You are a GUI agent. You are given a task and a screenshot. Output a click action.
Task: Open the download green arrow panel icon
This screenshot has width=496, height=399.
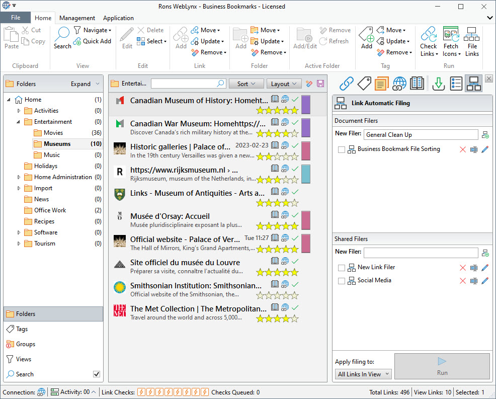(x=439, y=84)
